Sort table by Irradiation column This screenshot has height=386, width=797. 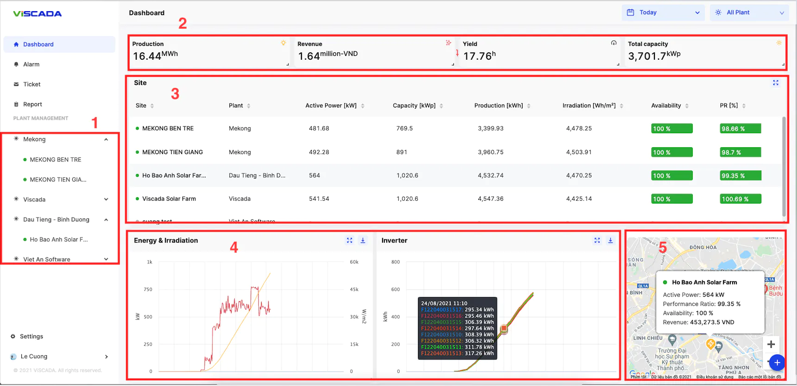pyautogui.click(x=621, y=106)
